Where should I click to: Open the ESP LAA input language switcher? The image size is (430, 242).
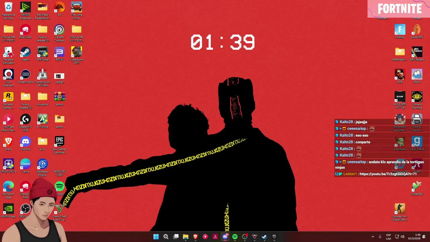coord(389,237)
